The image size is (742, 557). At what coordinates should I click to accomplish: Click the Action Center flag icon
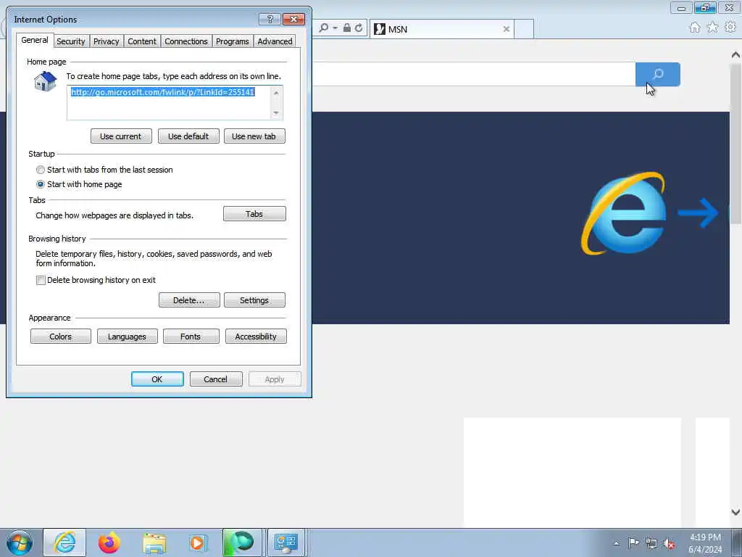click(x=633, y=543)
